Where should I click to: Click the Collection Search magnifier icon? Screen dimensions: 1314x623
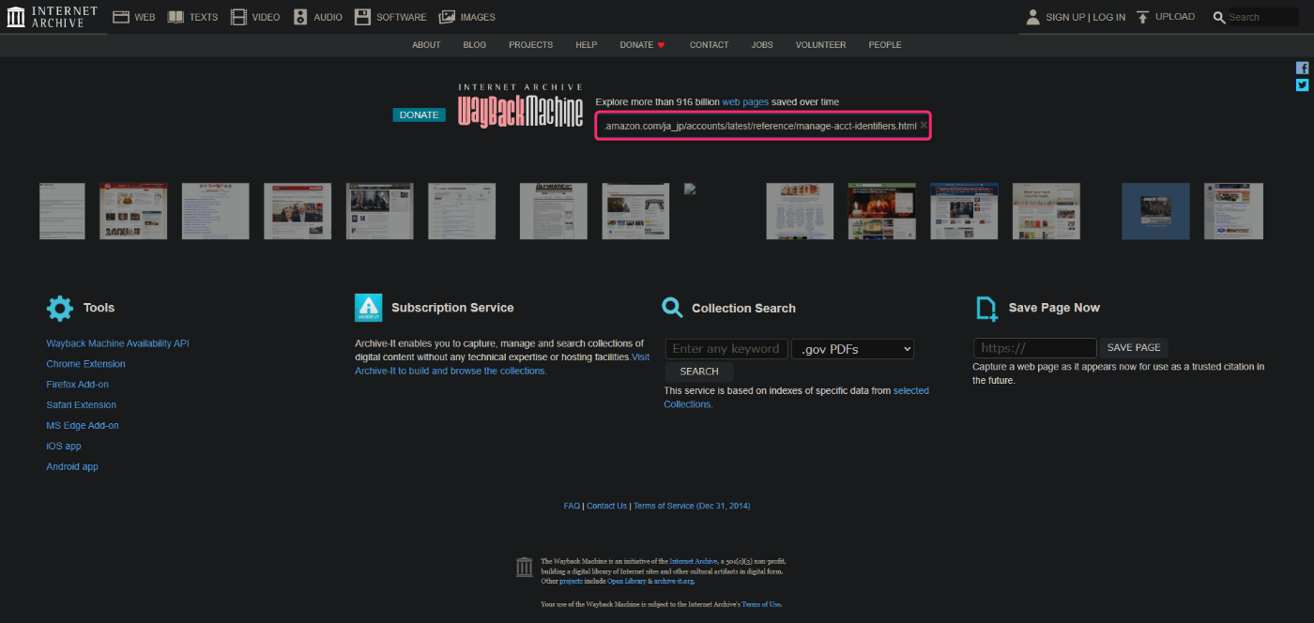[672, 308]
